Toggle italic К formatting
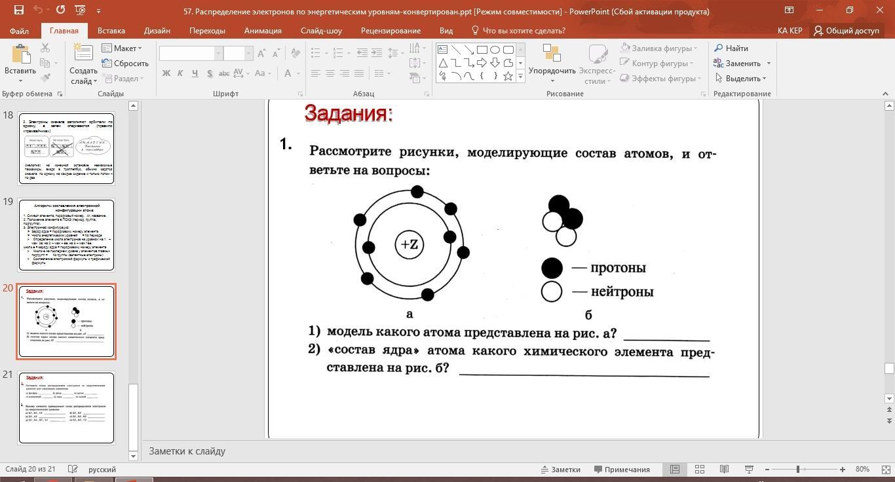895x482 pixels. coord(181,73)
